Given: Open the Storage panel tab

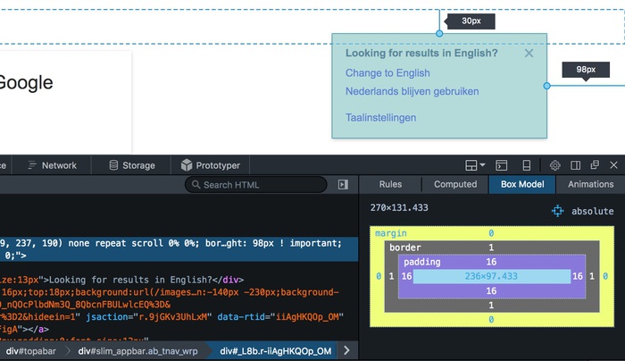Looking at the screenshot, I should (x=131, y=165).
